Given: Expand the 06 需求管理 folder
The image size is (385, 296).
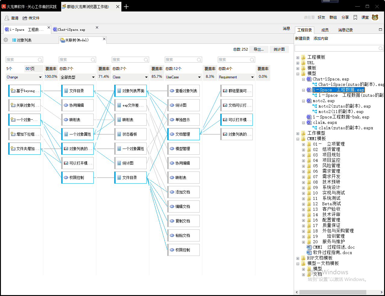Looking at the screenshot, I should pyautogui.click(x=303, y=171).
